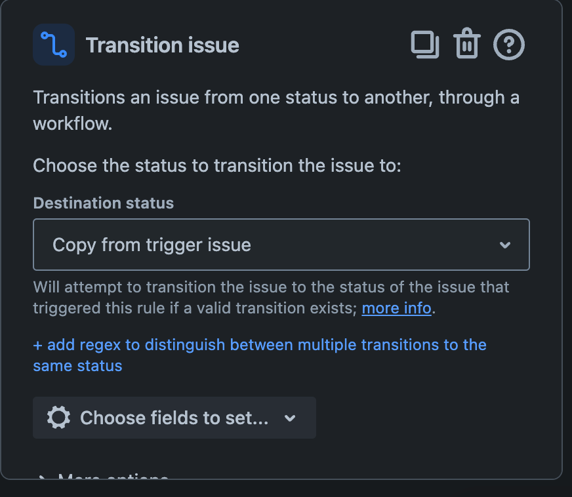Click the chevron on Destination status field
The height and width of the screenshot is (497, 572).
pos(505,245)
